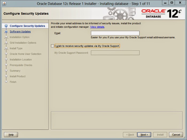Click the Installation Location step text

[21, 59]
